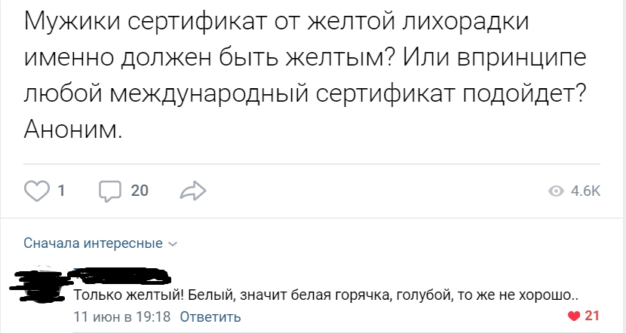Like the post with heart icon
Screen dimensions: 626x333
click(37, 191)
